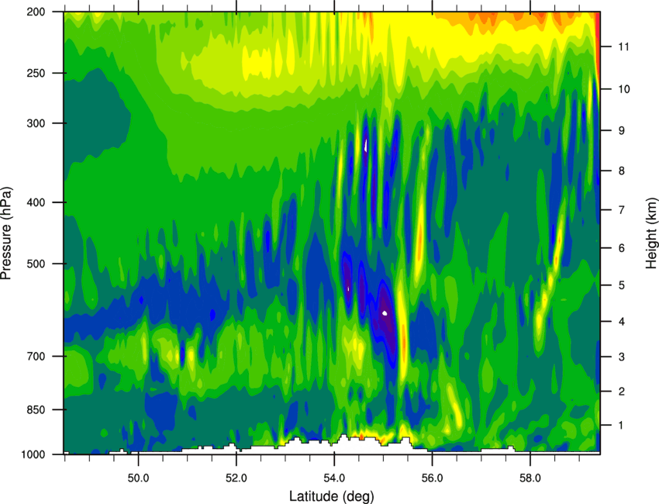Pick the 8 km height label
Screen dimensions: 659x504
coord(622,171)
